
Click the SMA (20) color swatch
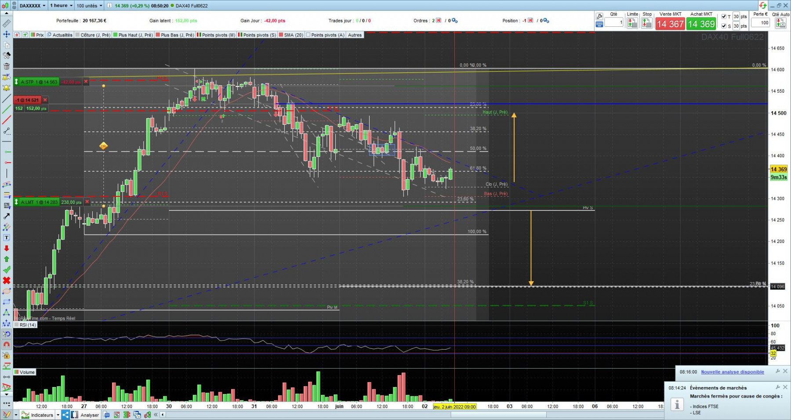[281, 35]
